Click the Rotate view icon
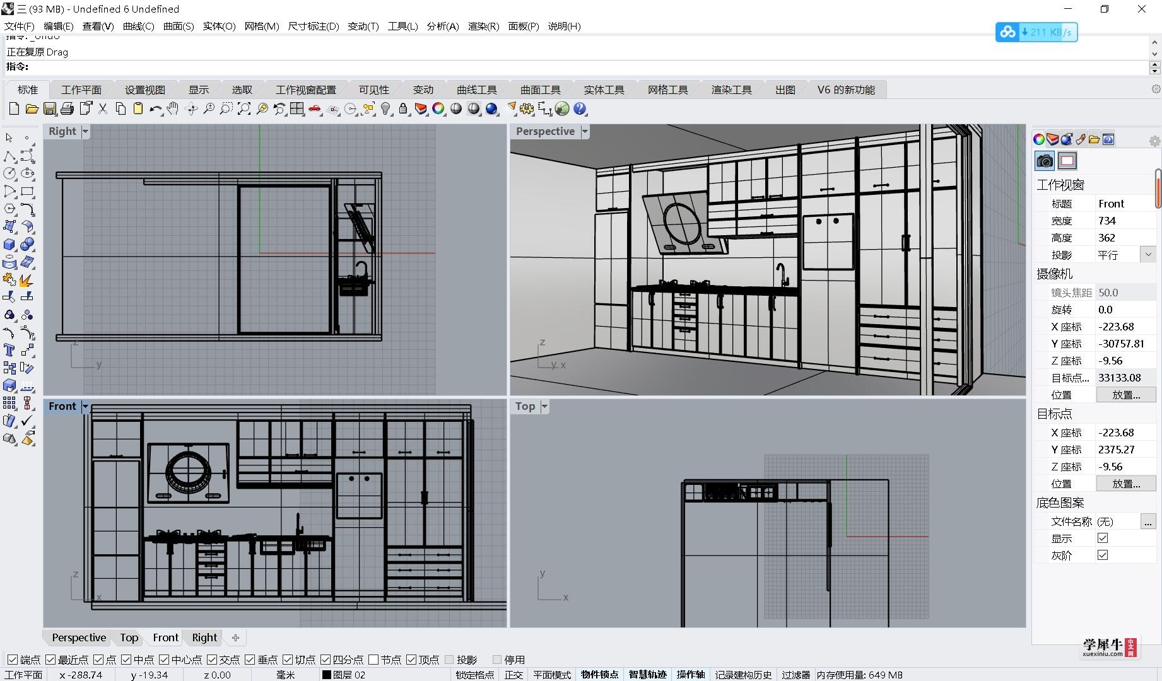The width and height of the screenshot is (1162, 681). tap(191, 109)
